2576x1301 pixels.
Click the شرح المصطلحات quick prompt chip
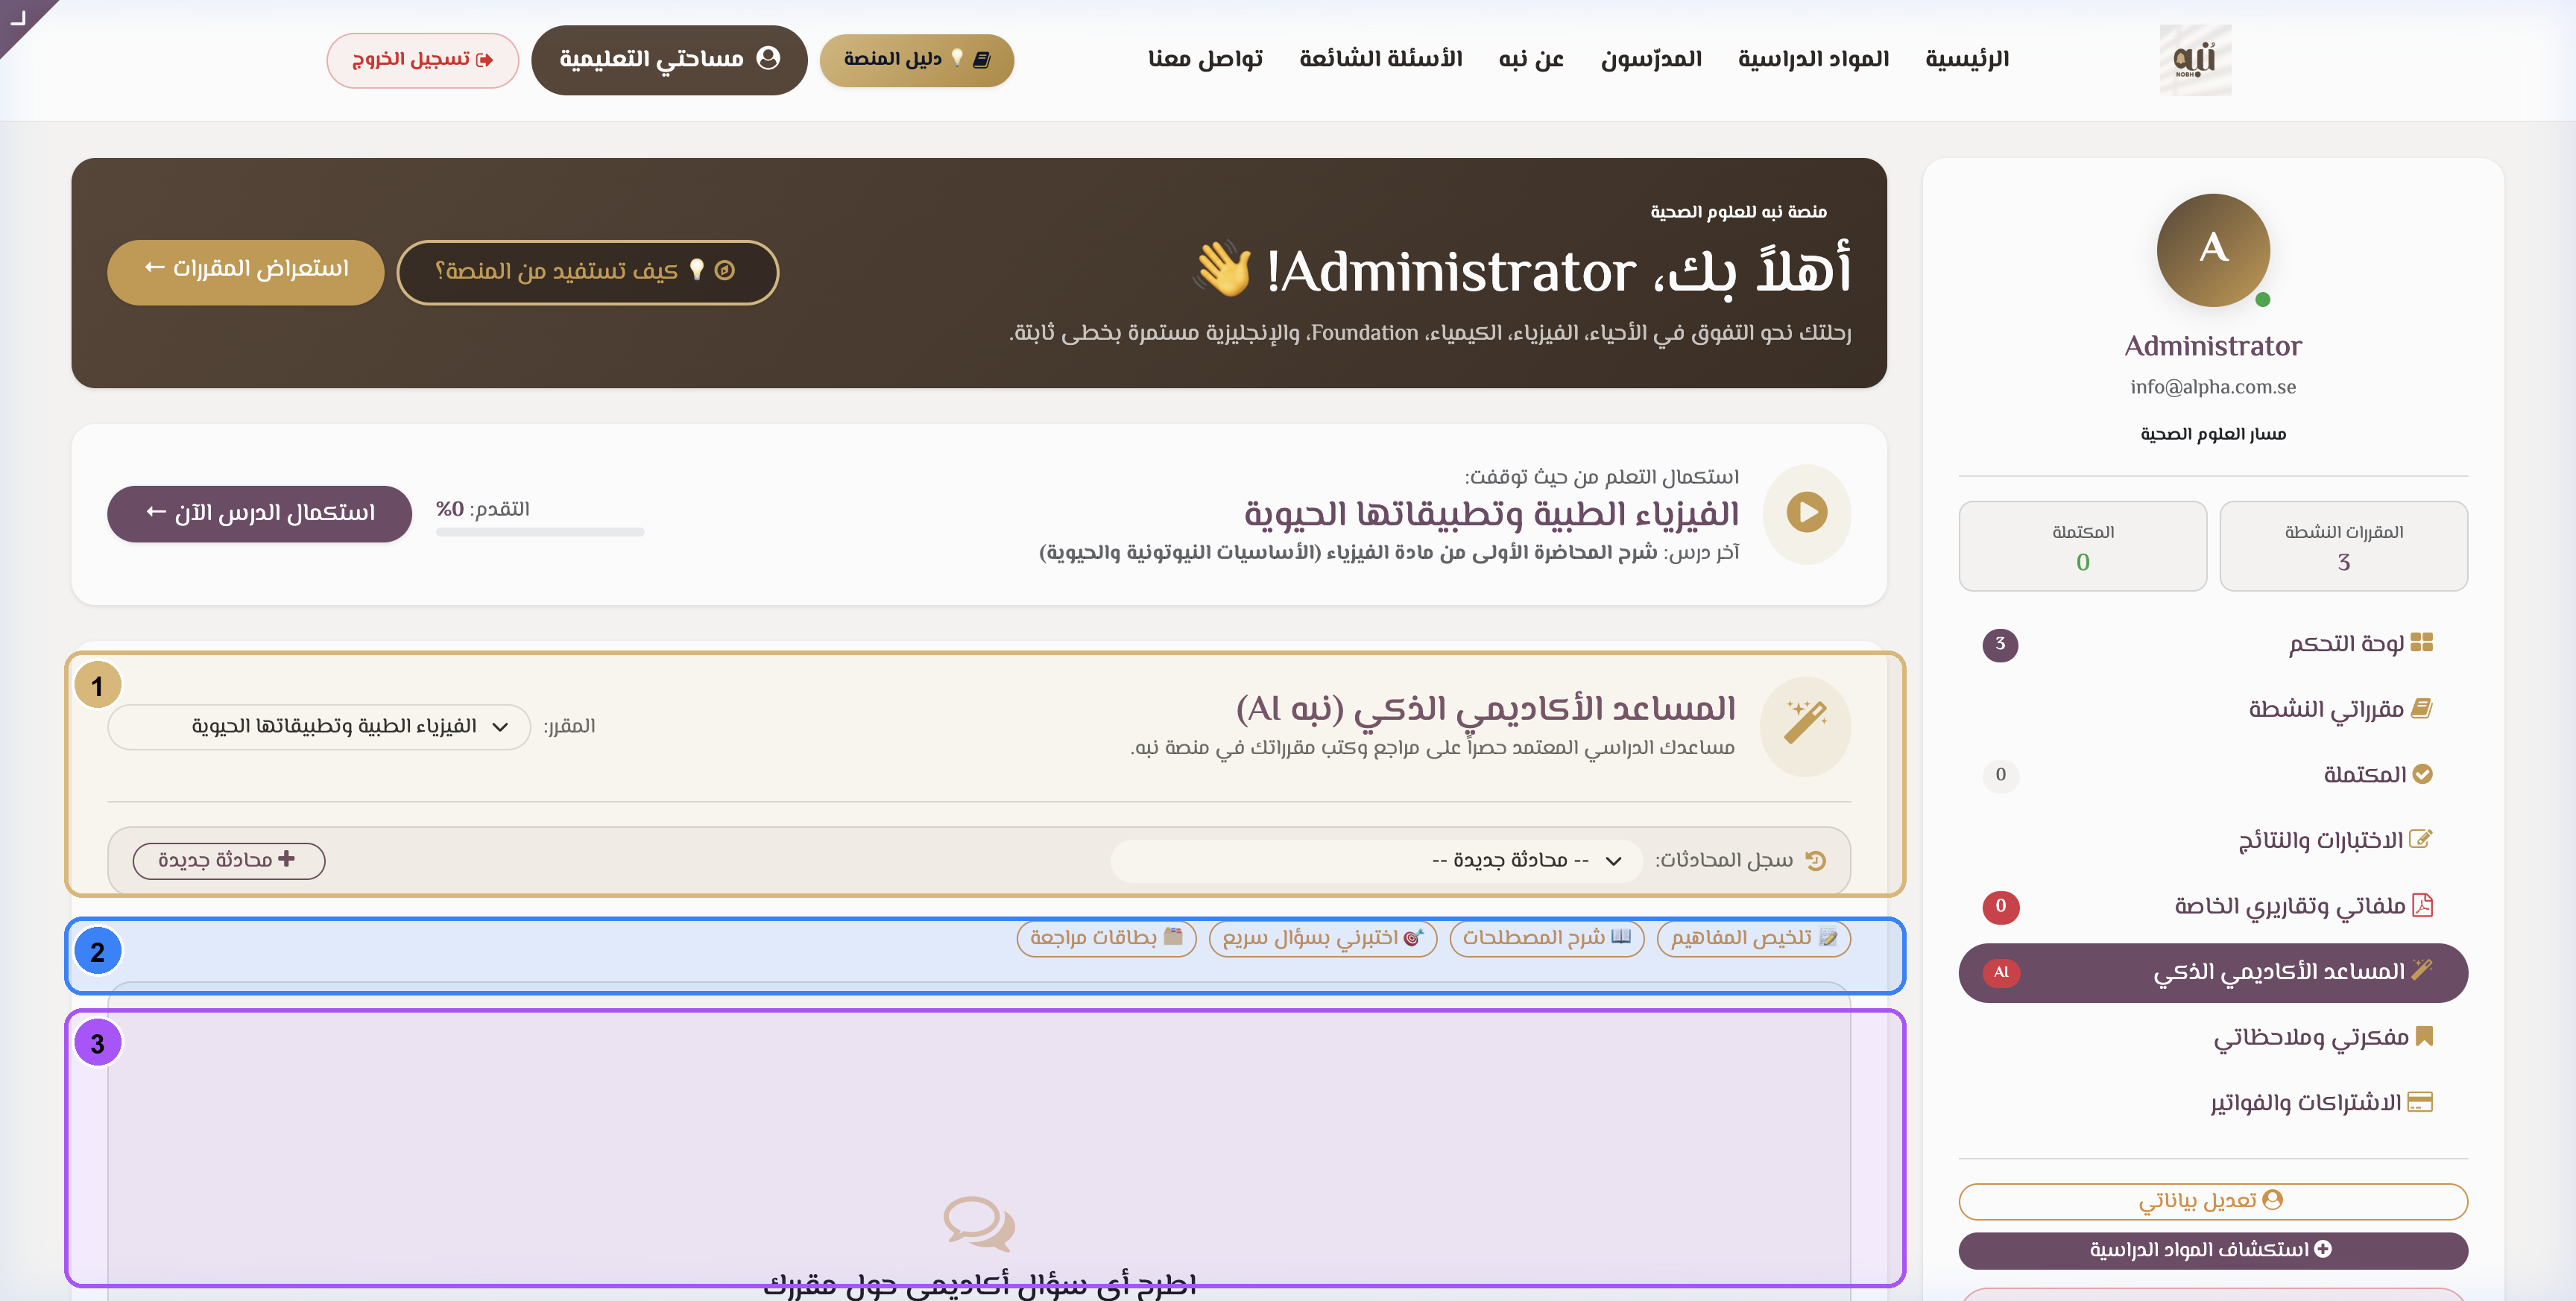pos(1546,938)
